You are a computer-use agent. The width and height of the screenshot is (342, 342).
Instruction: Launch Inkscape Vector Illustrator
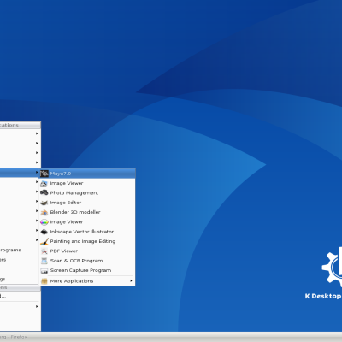click(87, 232)
